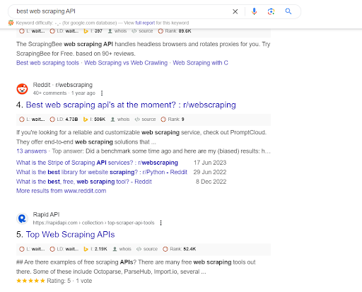Click the '17 Jun 2023' date text
Viewport: 362px width, 292px height.
pyautogui.click(x=210, y=163)
